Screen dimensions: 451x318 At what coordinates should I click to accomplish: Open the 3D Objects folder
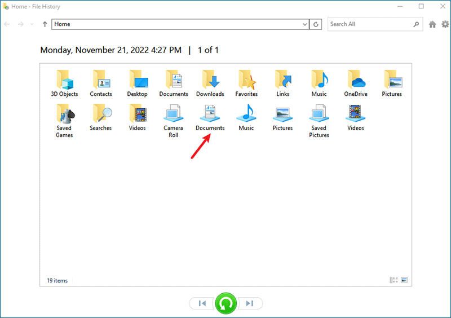pyautogui.click(x=64, y=83)
